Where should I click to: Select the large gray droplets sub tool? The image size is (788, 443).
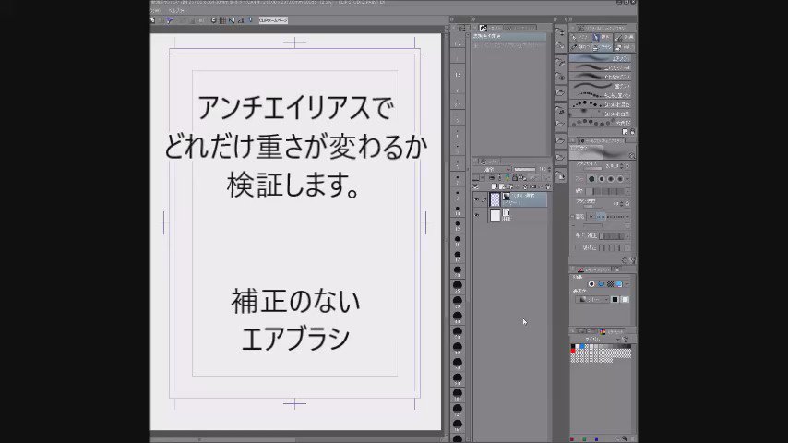coord(601,123)
